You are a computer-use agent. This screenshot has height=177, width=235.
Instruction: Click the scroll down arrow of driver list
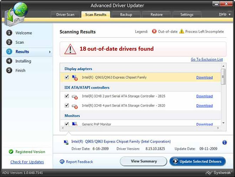(223, 123)
